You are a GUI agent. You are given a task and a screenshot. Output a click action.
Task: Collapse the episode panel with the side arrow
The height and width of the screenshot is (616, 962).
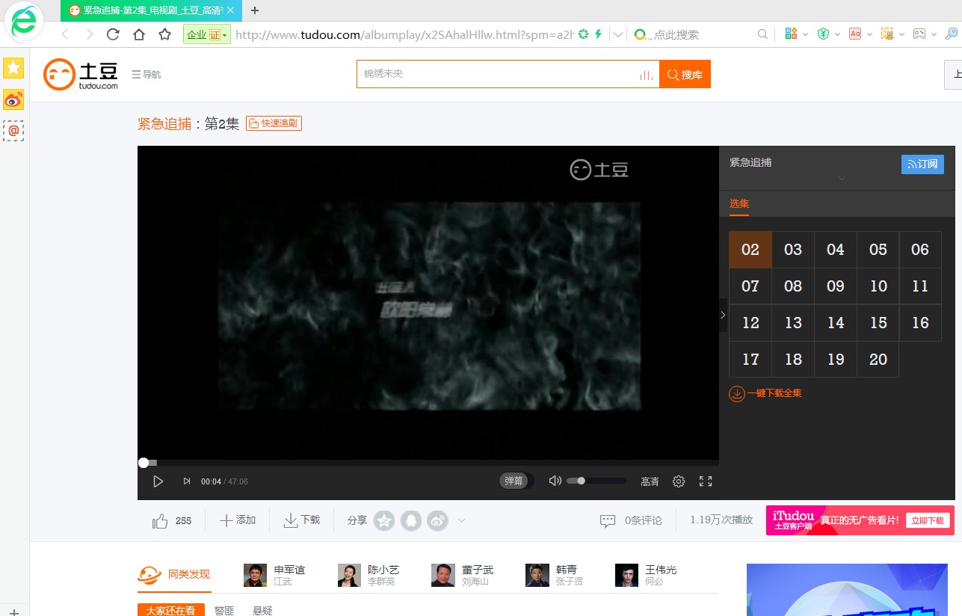pyautogui.click(x=723, y=315)
